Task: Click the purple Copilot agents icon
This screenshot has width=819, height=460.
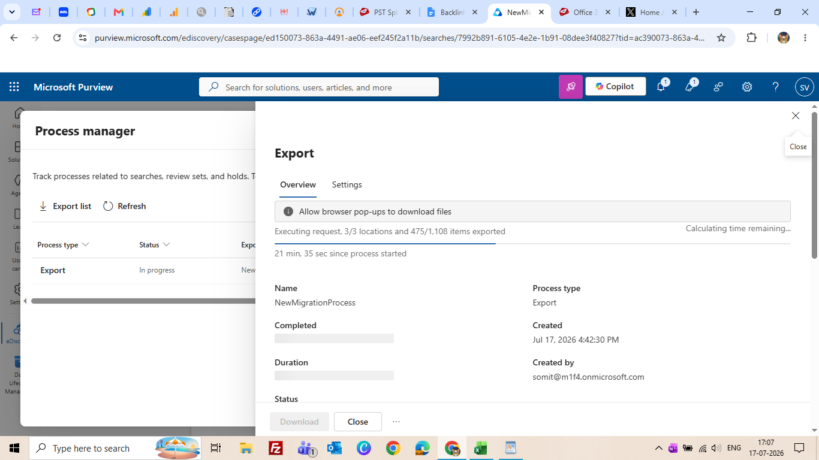Action: (x=571, y=87)
